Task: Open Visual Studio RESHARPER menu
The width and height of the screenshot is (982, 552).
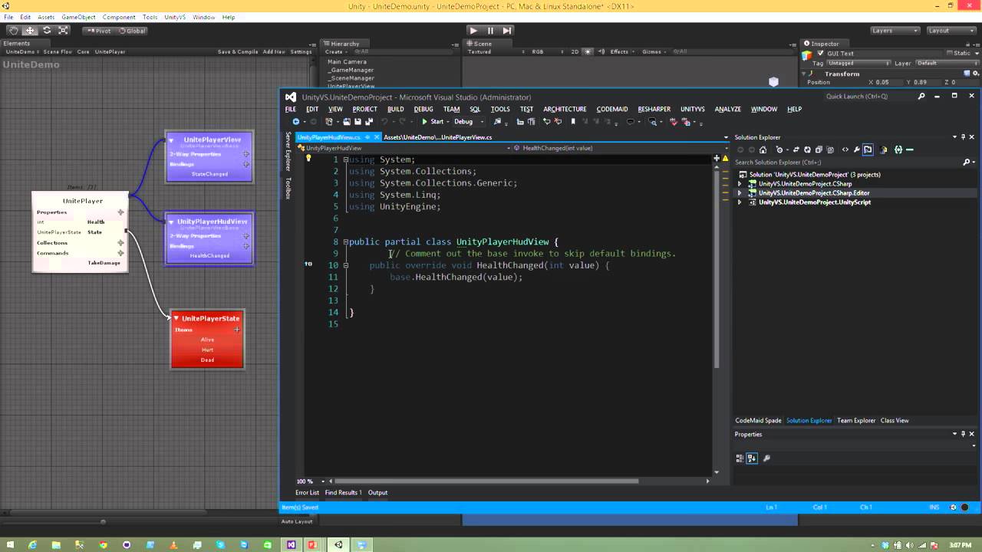Action: point(654,109)
